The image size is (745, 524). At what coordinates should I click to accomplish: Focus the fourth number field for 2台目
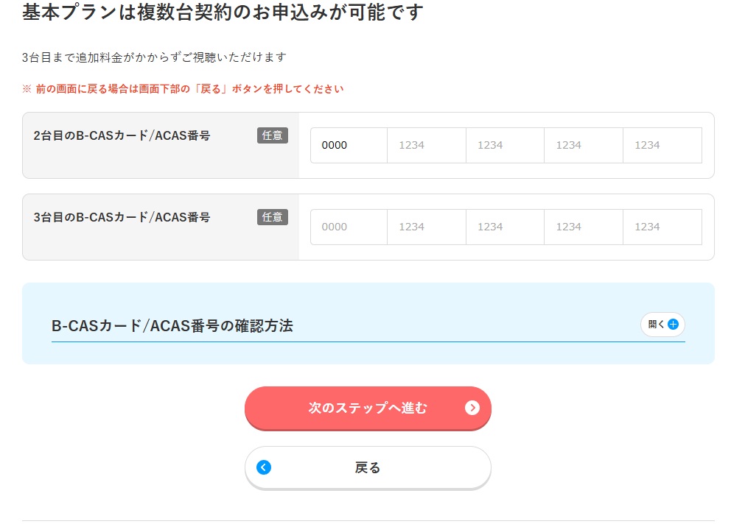pyautogui.click(x=584, y=146)
